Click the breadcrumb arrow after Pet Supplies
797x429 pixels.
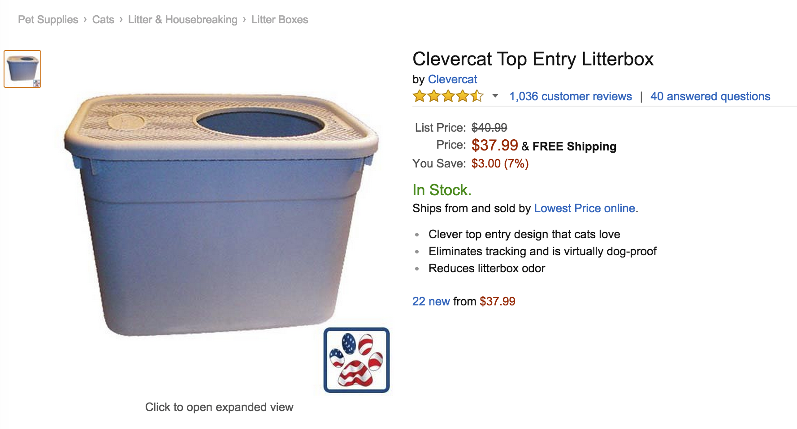(x=84, y=19)
